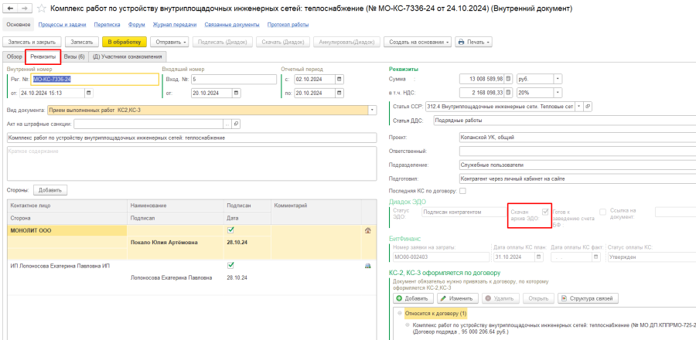Open the VAT rate 20% dropdown
Viewport: 696px width, 340px height.
point(558,91)
